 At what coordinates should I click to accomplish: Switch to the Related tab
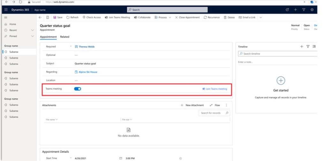pyautogui.click(x=65, y=37)
